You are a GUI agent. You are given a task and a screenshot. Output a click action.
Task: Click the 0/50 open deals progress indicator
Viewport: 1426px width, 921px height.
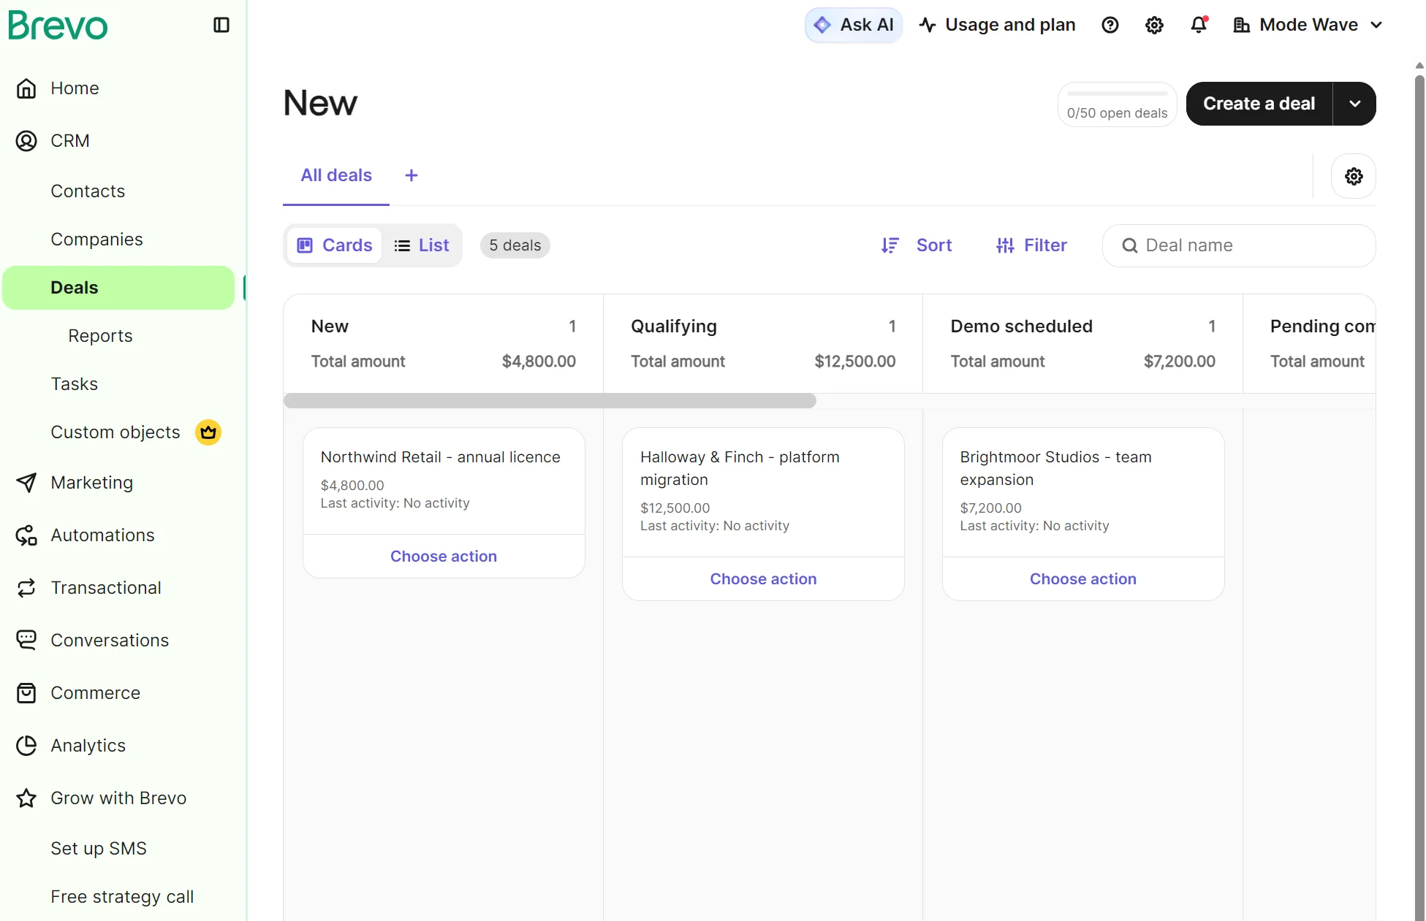point(1117,104)
